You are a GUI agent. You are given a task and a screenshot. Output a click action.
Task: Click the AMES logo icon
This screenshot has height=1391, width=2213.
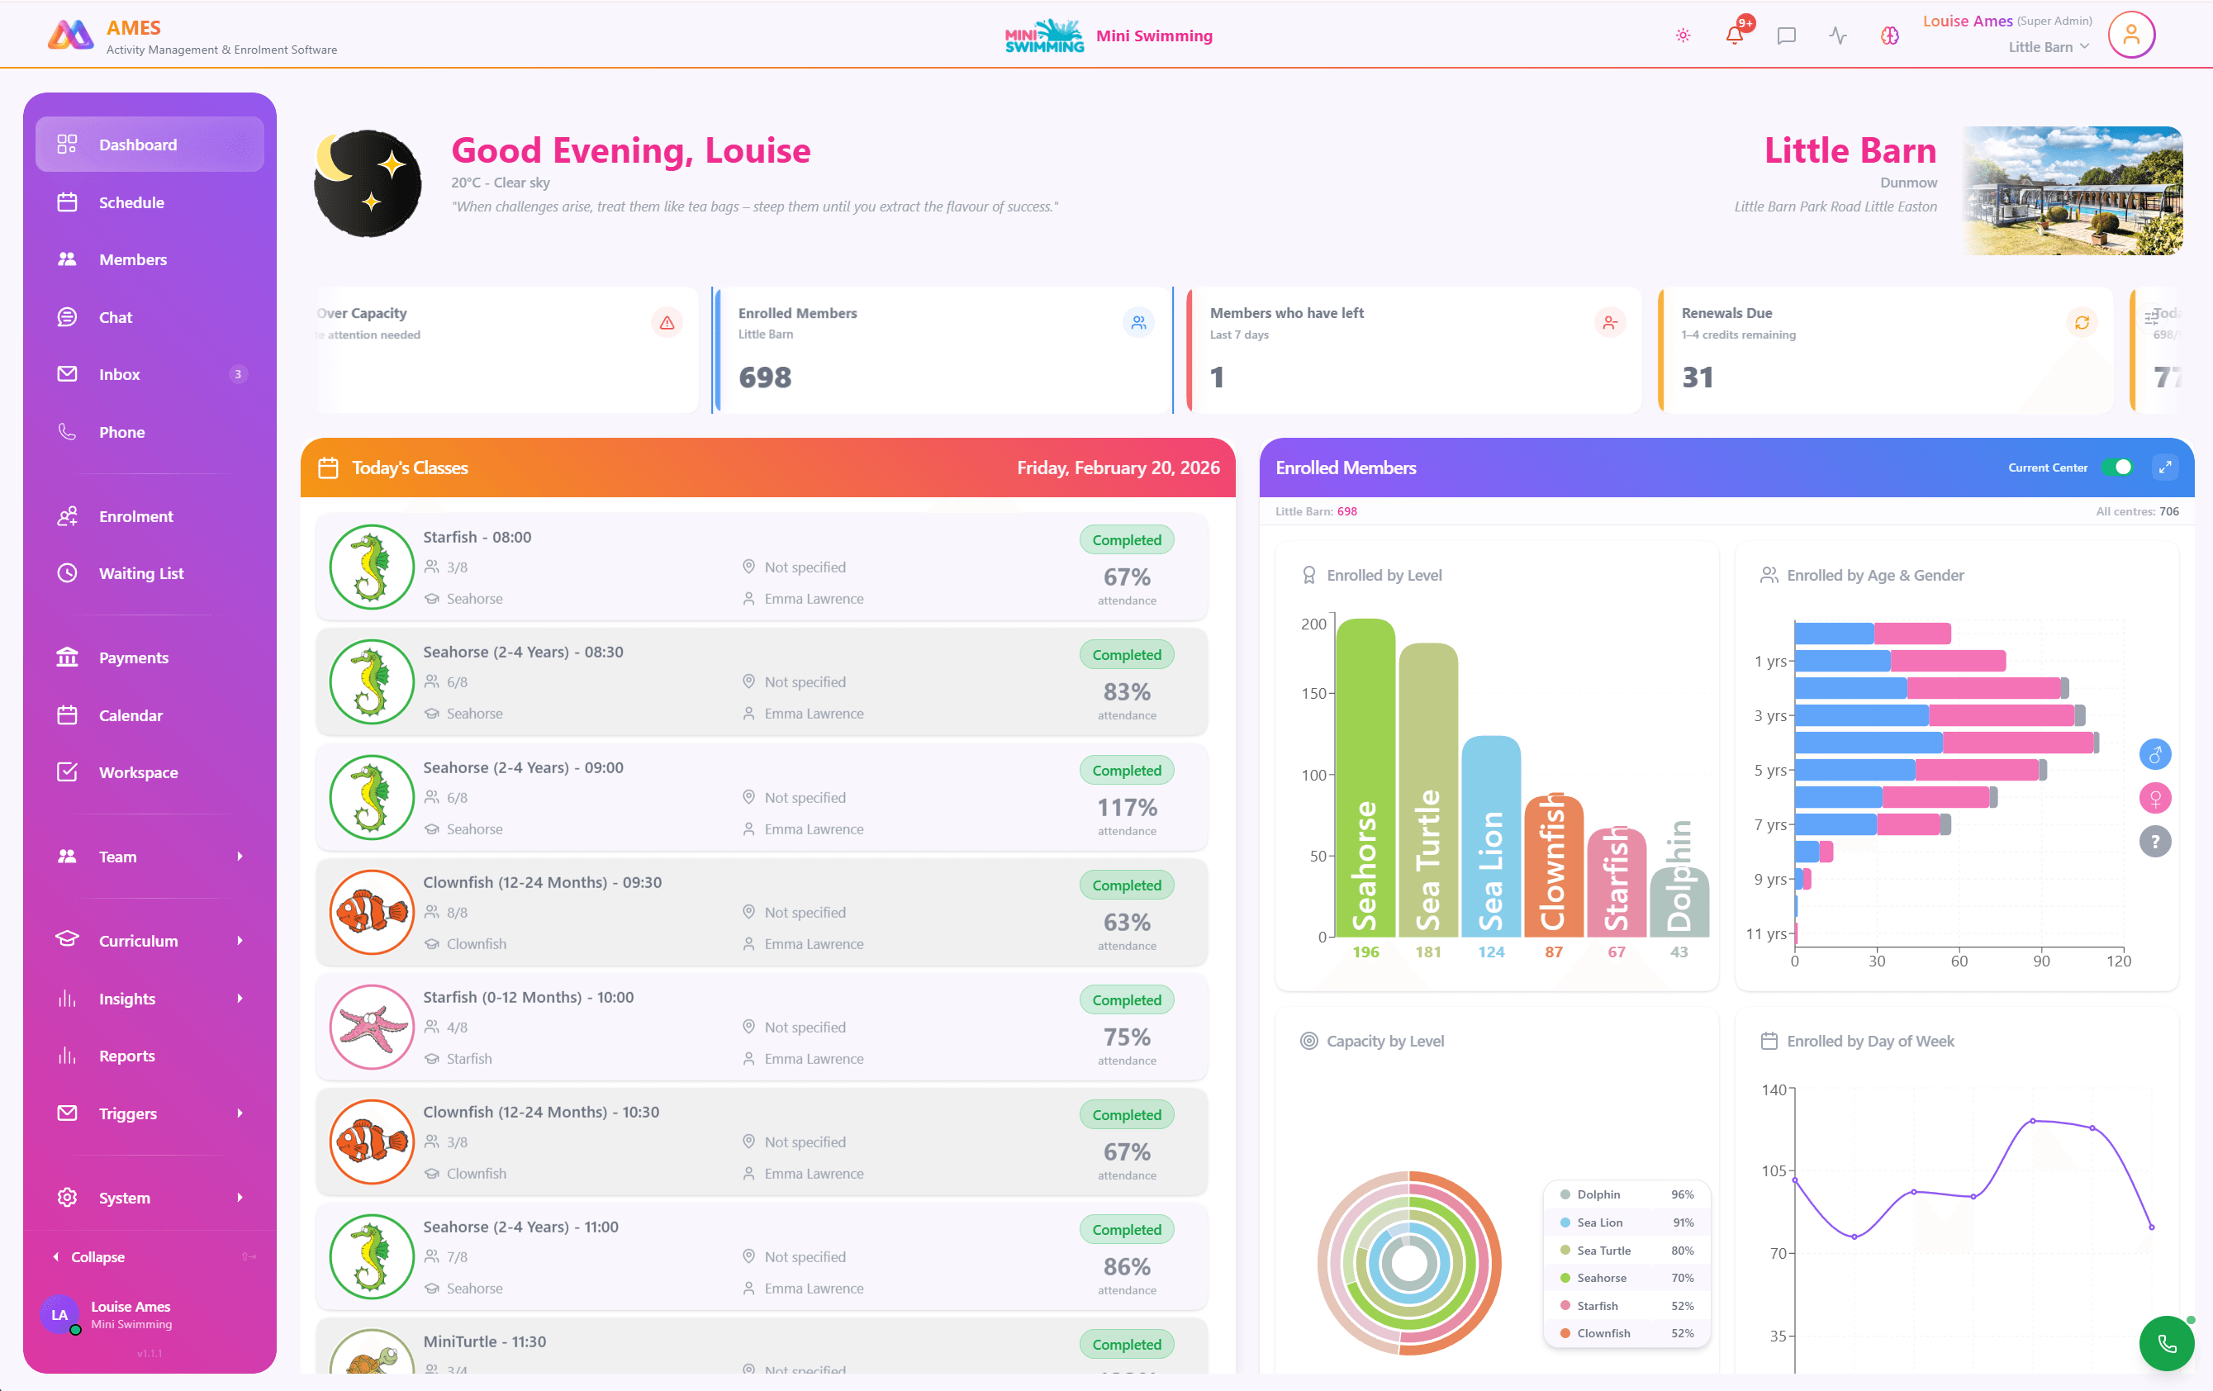click(x=71, y=35)
